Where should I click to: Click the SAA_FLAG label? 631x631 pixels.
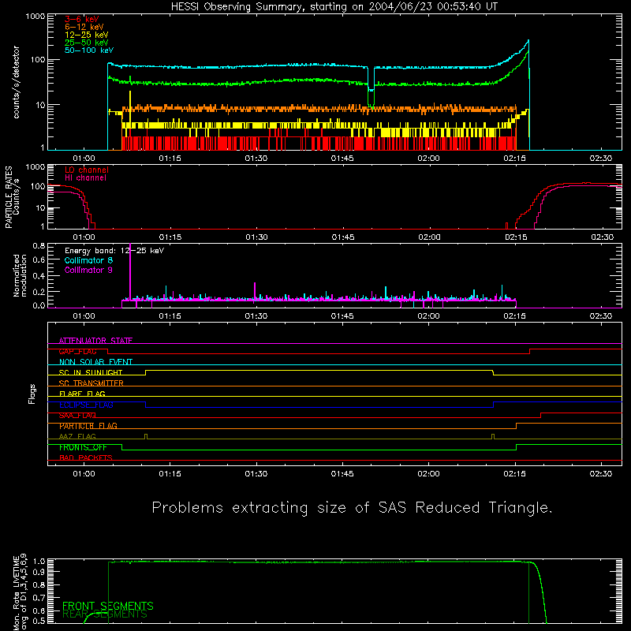(x=77, y=415)
